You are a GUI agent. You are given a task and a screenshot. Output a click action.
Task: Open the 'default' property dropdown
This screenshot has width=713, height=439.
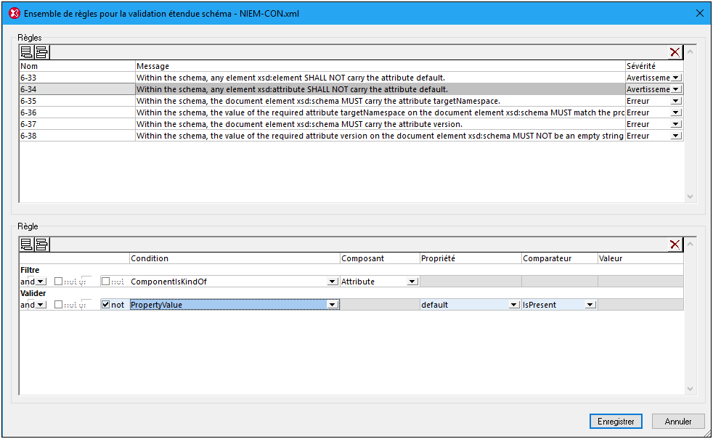pyautogui.click(x=514, y=305)
